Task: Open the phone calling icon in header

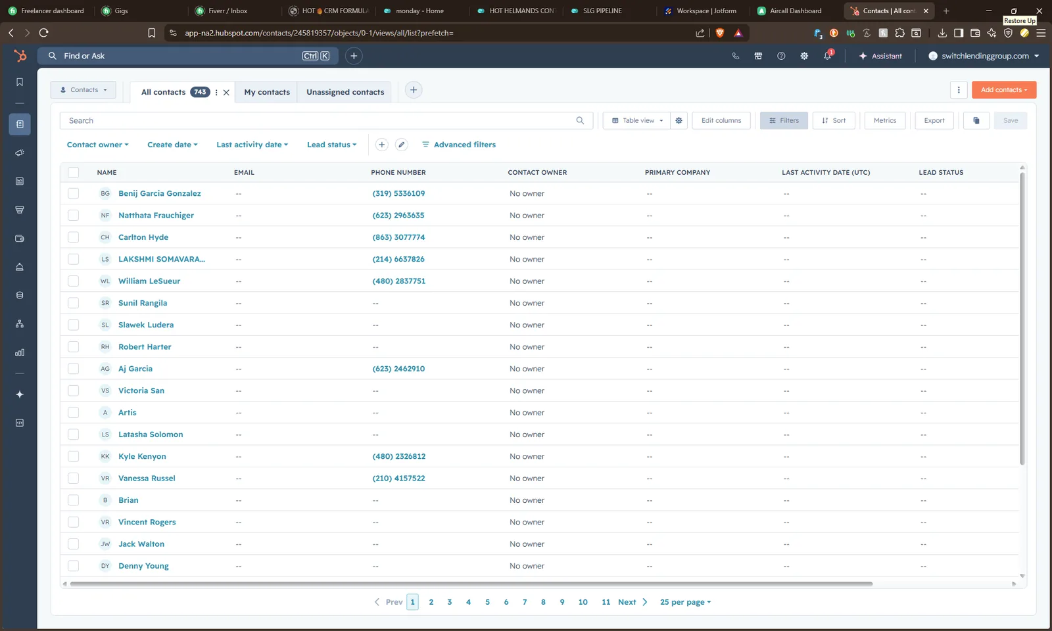Action: (736, 56)
